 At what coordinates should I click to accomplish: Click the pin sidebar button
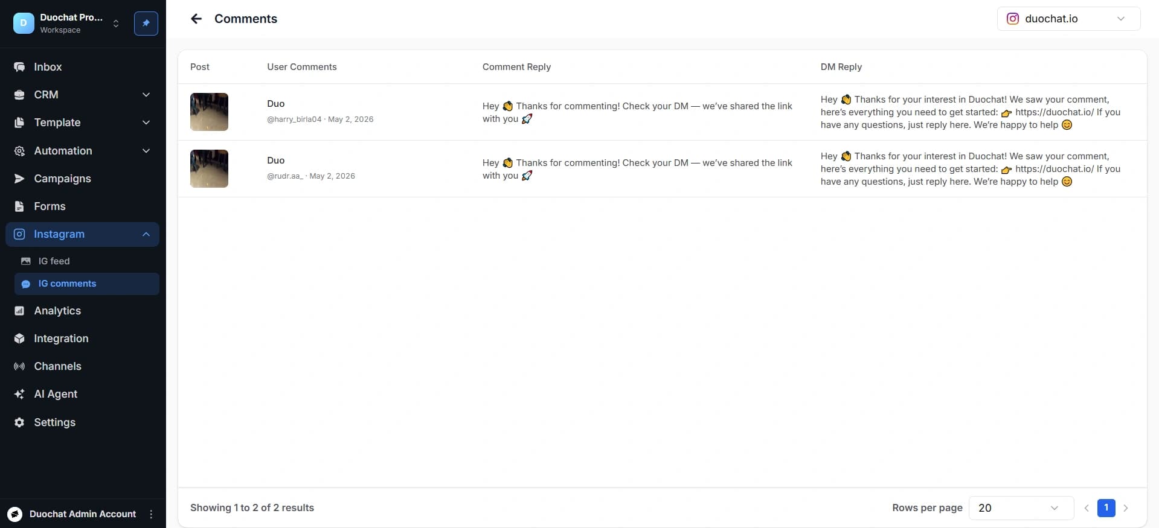click(146, 24)
